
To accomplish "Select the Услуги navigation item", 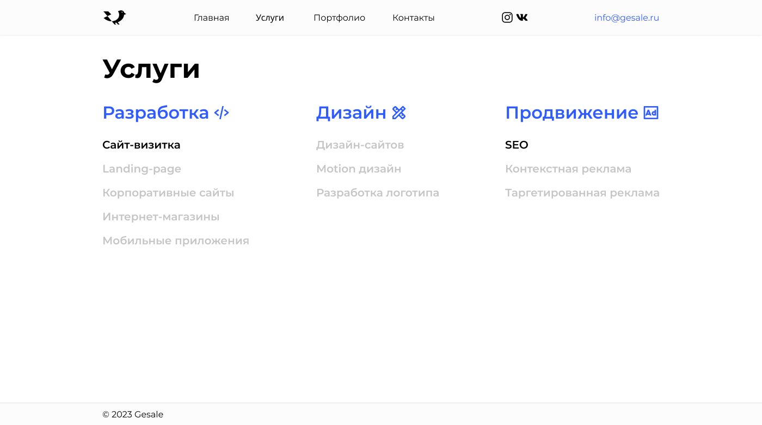I will [270, 18].
